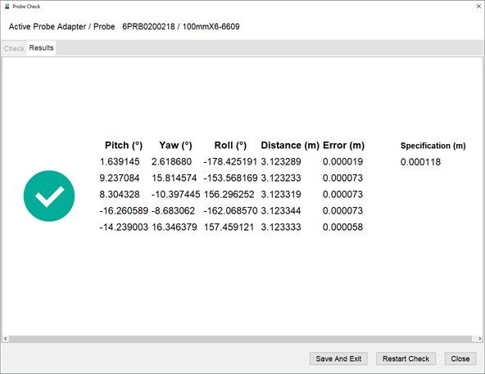
Task: Click the scrollbar left arrow
Action: coord(5,339)
